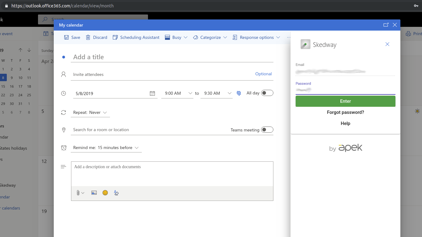Viewport: 422px width, 237px height.
Task: Click the Optional attendees link
Action: click(x=264, y=74)
